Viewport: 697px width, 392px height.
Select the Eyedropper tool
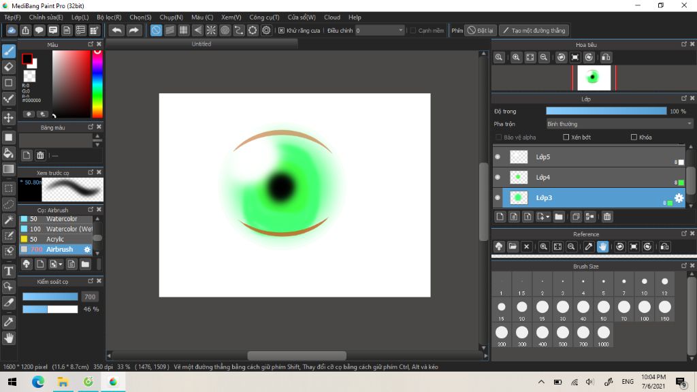click(8, 321)
